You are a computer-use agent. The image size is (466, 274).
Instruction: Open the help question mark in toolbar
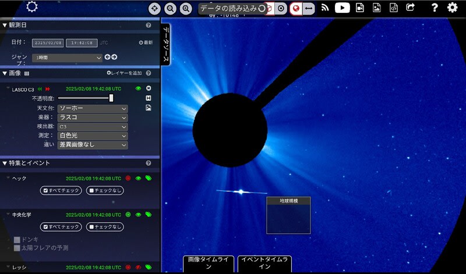(435, 8)
